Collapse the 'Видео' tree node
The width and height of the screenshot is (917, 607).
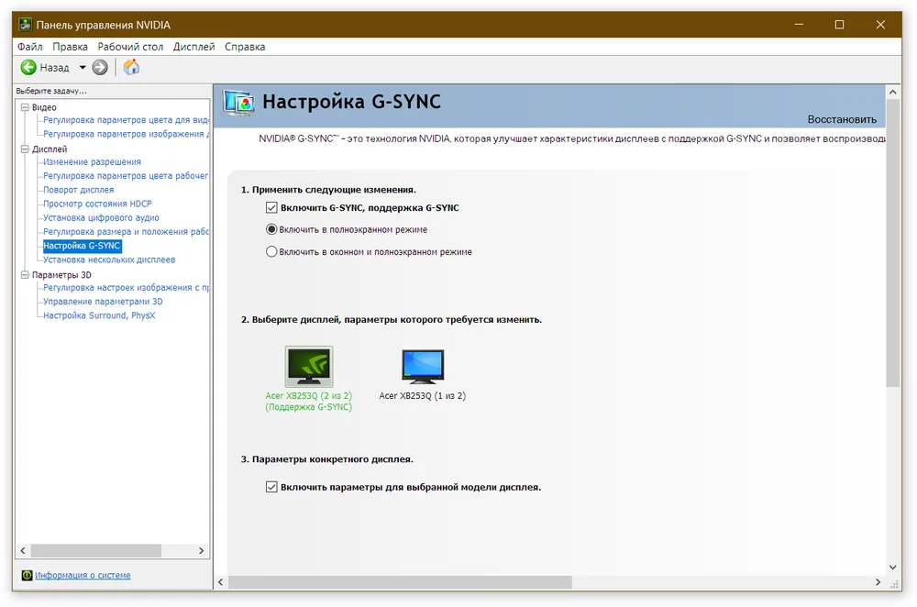coord(25,107)
